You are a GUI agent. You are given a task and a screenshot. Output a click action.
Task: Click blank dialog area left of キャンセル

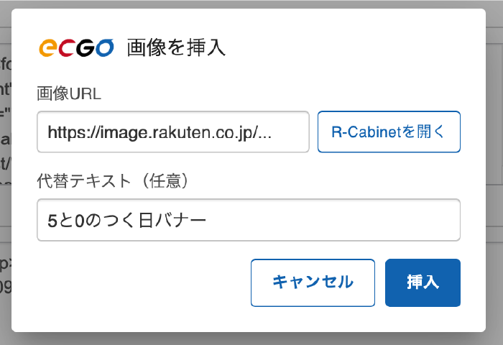click(x=141, y=282)
